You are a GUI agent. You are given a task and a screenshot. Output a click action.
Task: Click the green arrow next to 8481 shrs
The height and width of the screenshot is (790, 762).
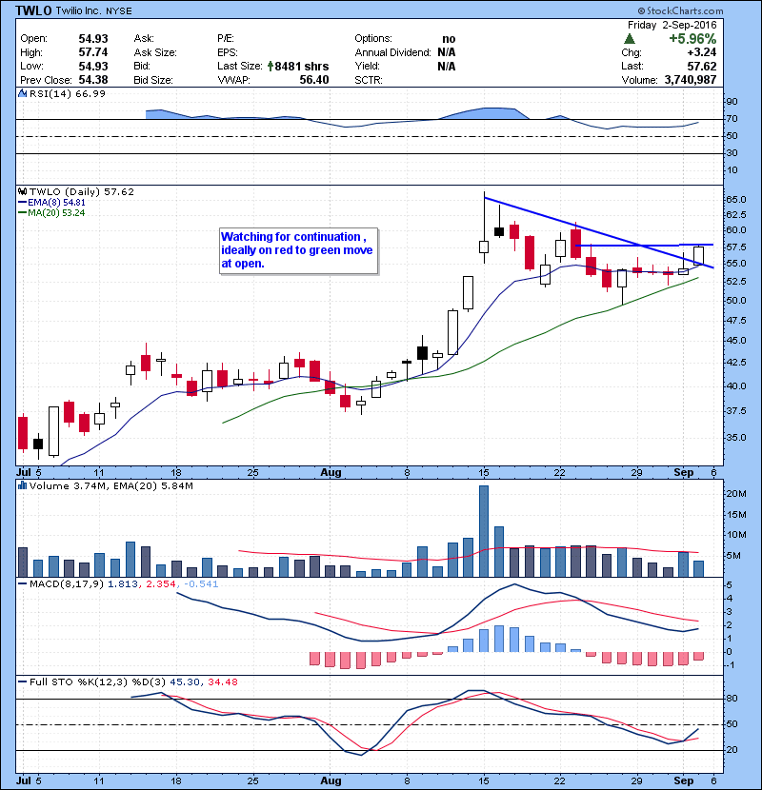click(x=271, y=66)
